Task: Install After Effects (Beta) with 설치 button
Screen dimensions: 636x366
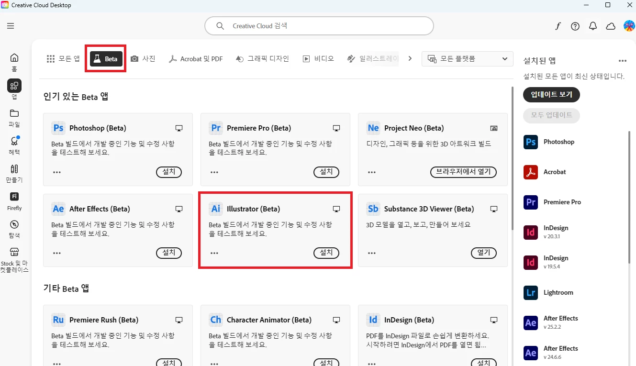Action: coord(169,253)
